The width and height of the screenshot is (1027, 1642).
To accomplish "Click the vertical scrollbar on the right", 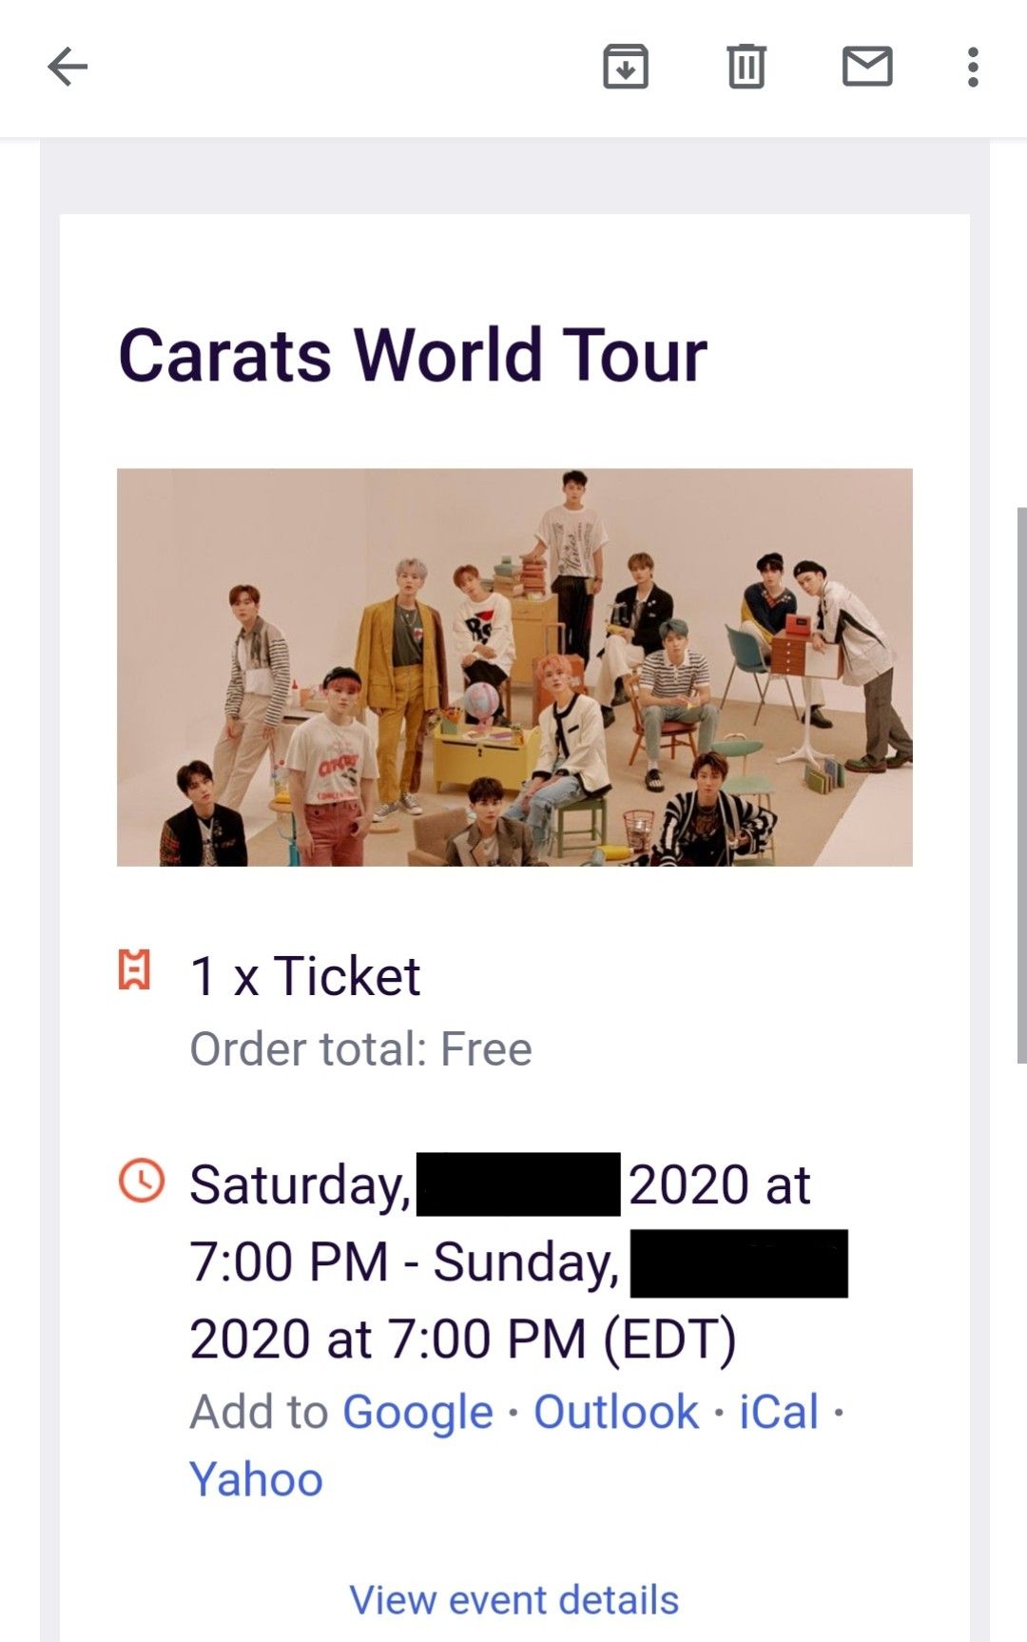I will tap(1021, 785).
